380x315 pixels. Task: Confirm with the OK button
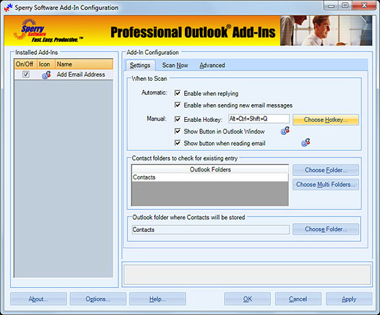click(x=247, y=299)
